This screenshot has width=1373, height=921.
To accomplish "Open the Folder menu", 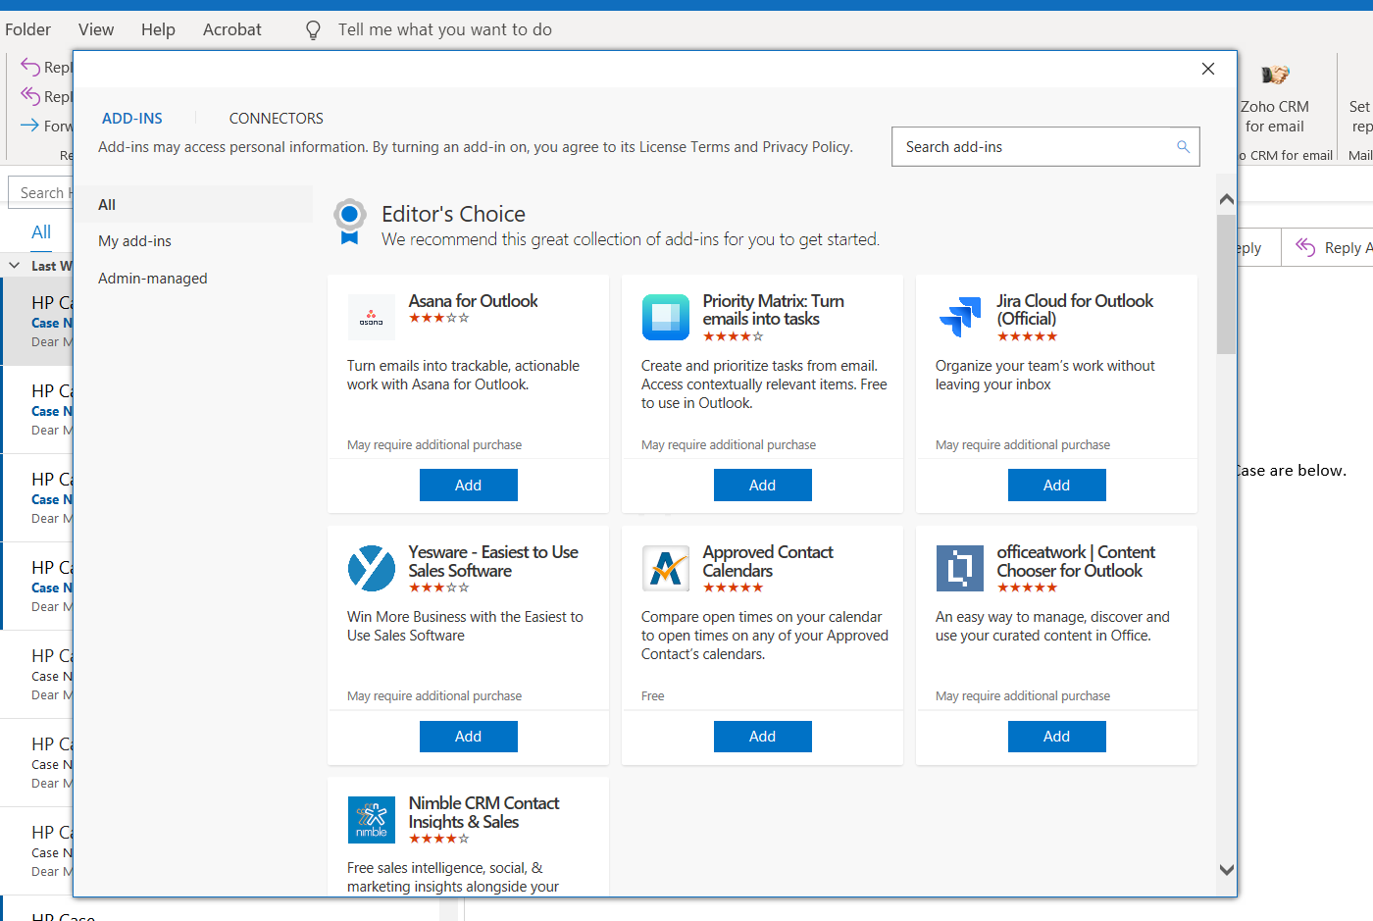I will (27, 29).
